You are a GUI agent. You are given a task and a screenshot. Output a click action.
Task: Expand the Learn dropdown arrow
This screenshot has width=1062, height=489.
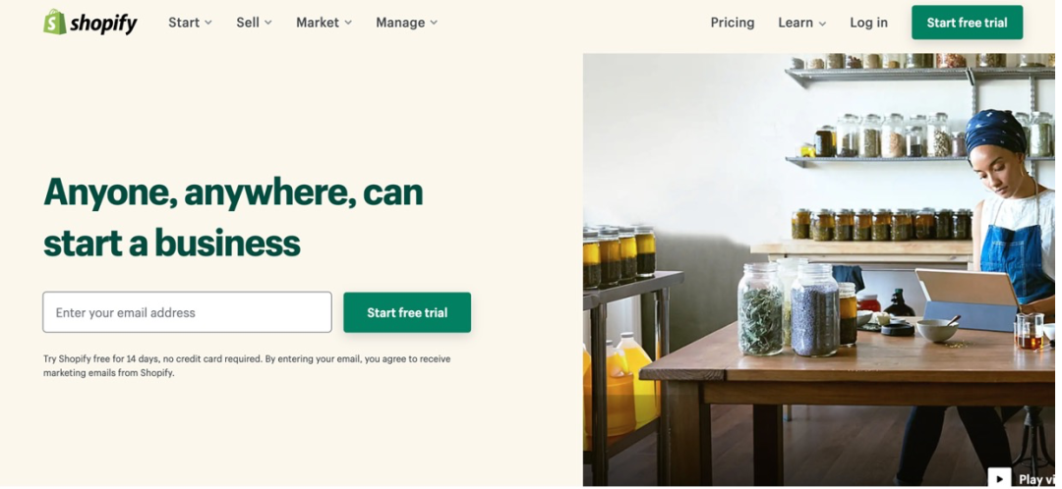point(822,23)
